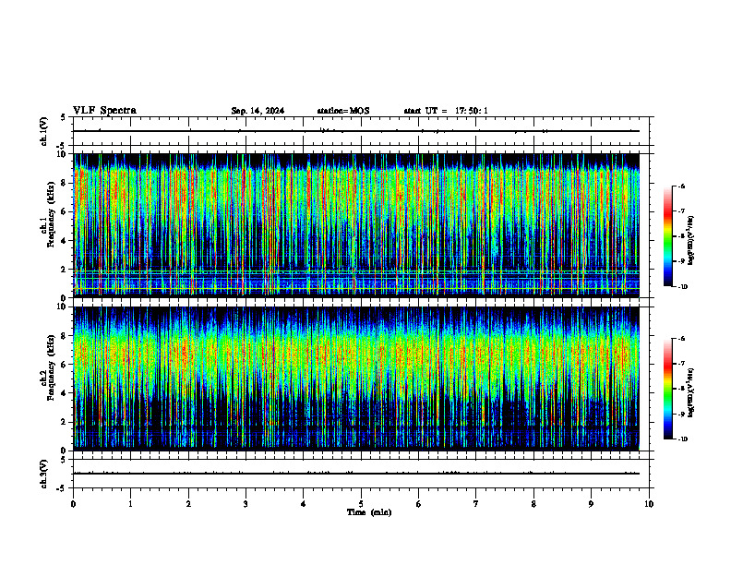Click time axis tick label "10"
The width and height of the screenshot is (731, 565).
point(649,504)
